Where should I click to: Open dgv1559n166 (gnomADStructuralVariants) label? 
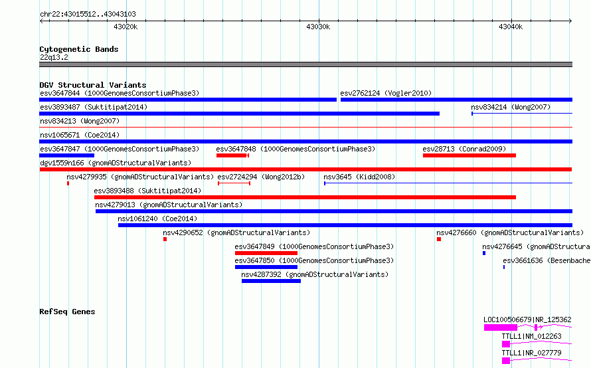116,163
